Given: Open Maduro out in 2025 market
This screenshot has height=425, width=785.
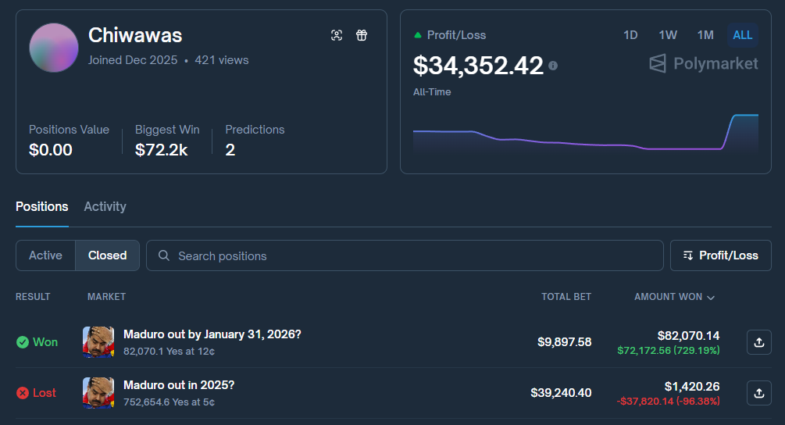Looking at the screenshot, I should pos(179,385).
